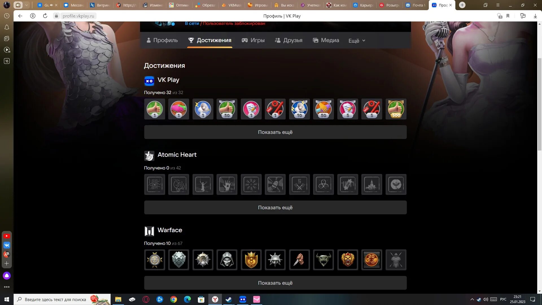Image resolution: width=542 pixels, height=305 pixels.
Task: Open the locked Warface knight achievement
Action: pos(396,260)
